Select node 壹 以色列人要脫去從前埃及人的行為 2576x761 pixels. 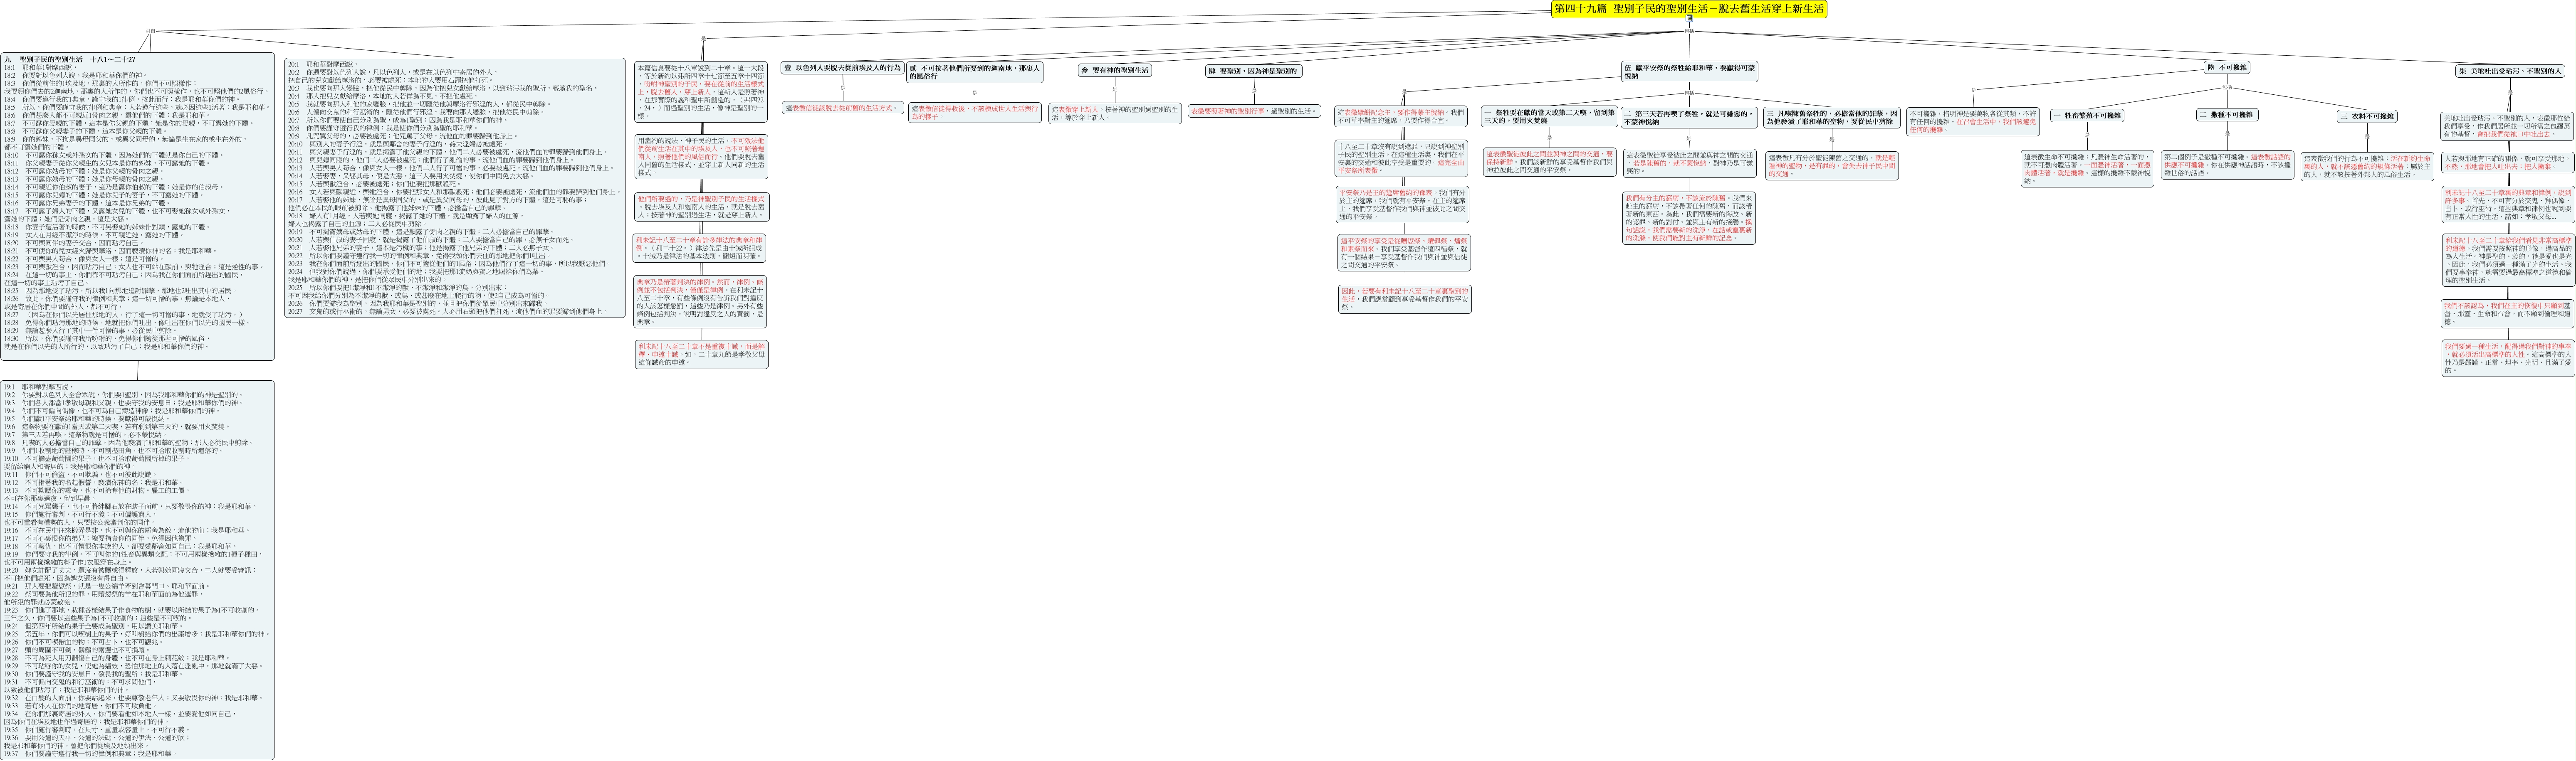pyautogui.click(x=842, y=68)
